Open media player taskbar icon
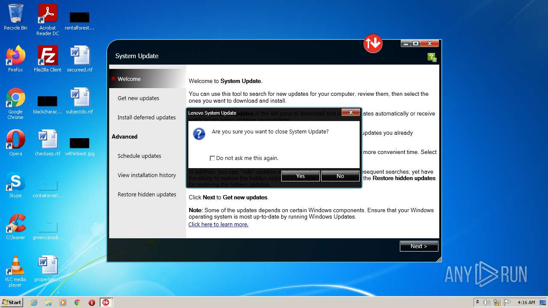Viewport: 548px width, 308px height. (x=63, y=302)
